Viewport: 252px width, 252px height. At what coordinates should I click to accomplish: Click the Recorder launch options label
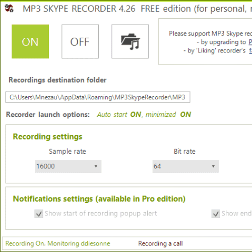pyautogui.click(x=48, y=114)
